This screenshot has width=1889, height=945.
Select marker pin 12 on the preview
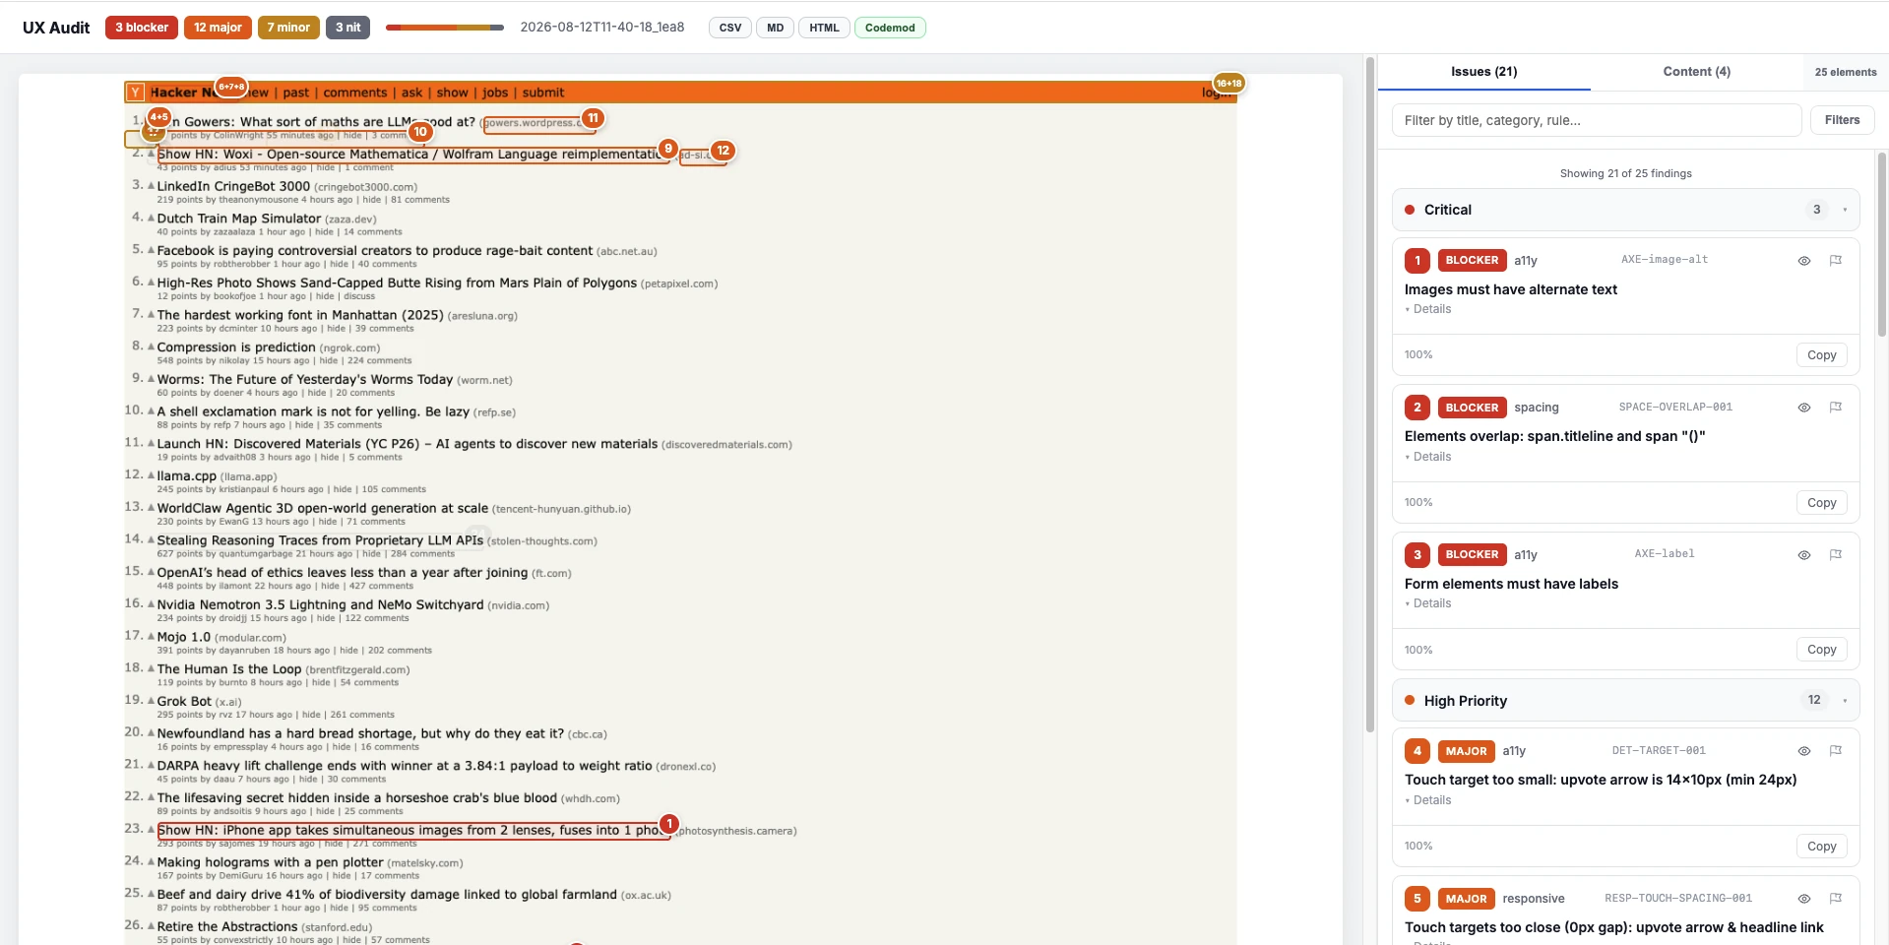[724, 151]
